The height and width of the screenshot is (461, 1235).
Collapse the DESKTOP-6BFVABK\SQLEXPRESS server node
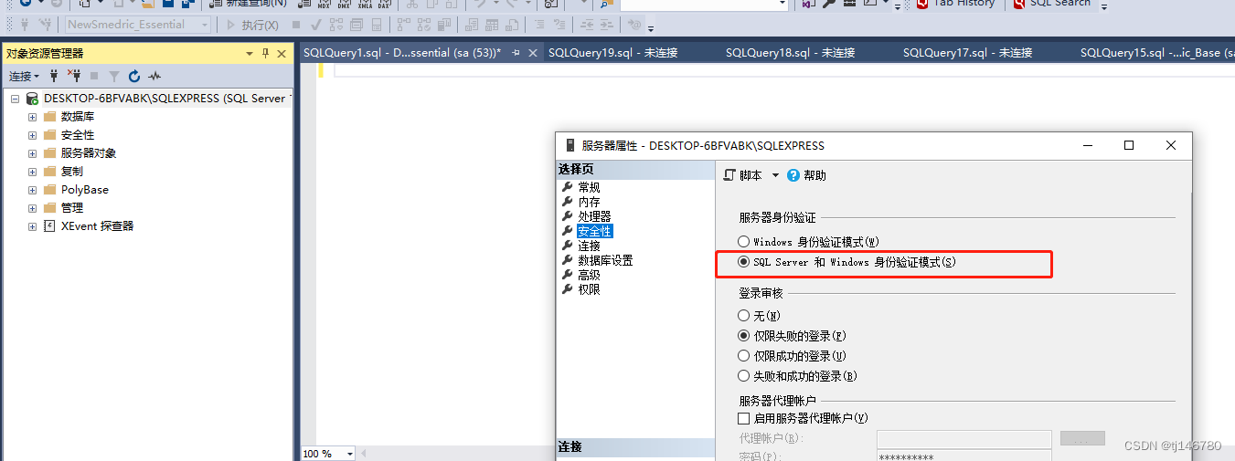pos(16,98)
